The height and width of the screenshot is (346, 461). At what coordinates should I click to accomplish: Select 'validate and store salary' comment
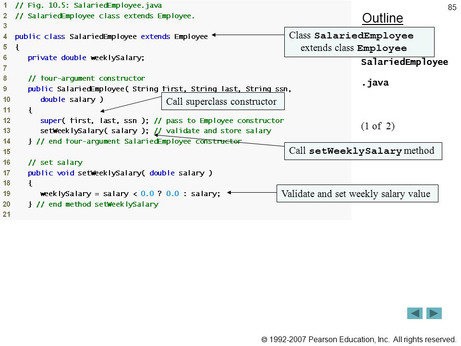tap(213, 131)
